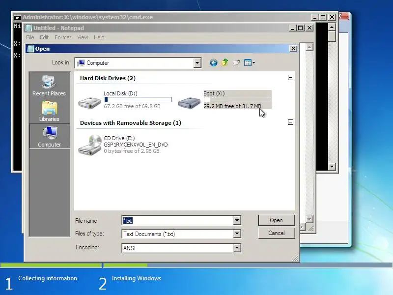This screenshot has height=295, width=393.
Task: Open Notepad's Format menu
Action: 63,37
